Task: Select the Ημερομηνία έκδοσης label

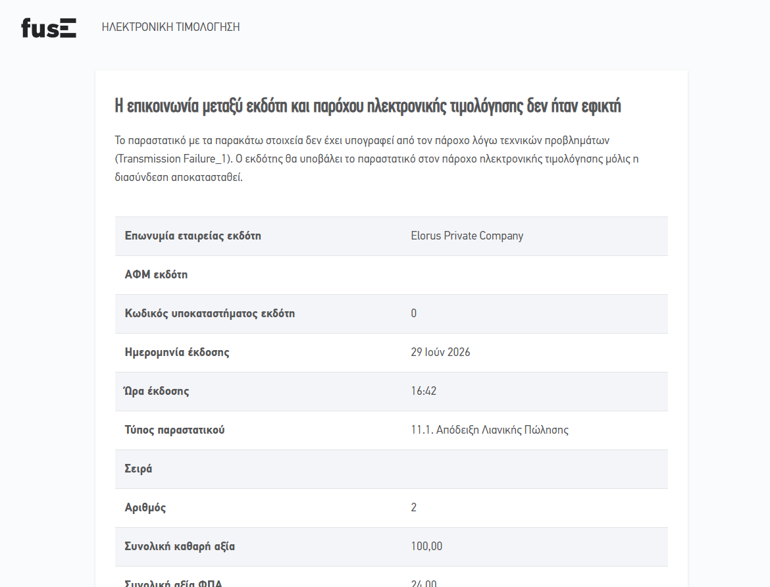Action: (x=177, y=352)
